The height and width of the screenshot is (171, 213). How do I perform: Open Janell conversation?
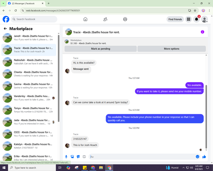coord(29,38)
